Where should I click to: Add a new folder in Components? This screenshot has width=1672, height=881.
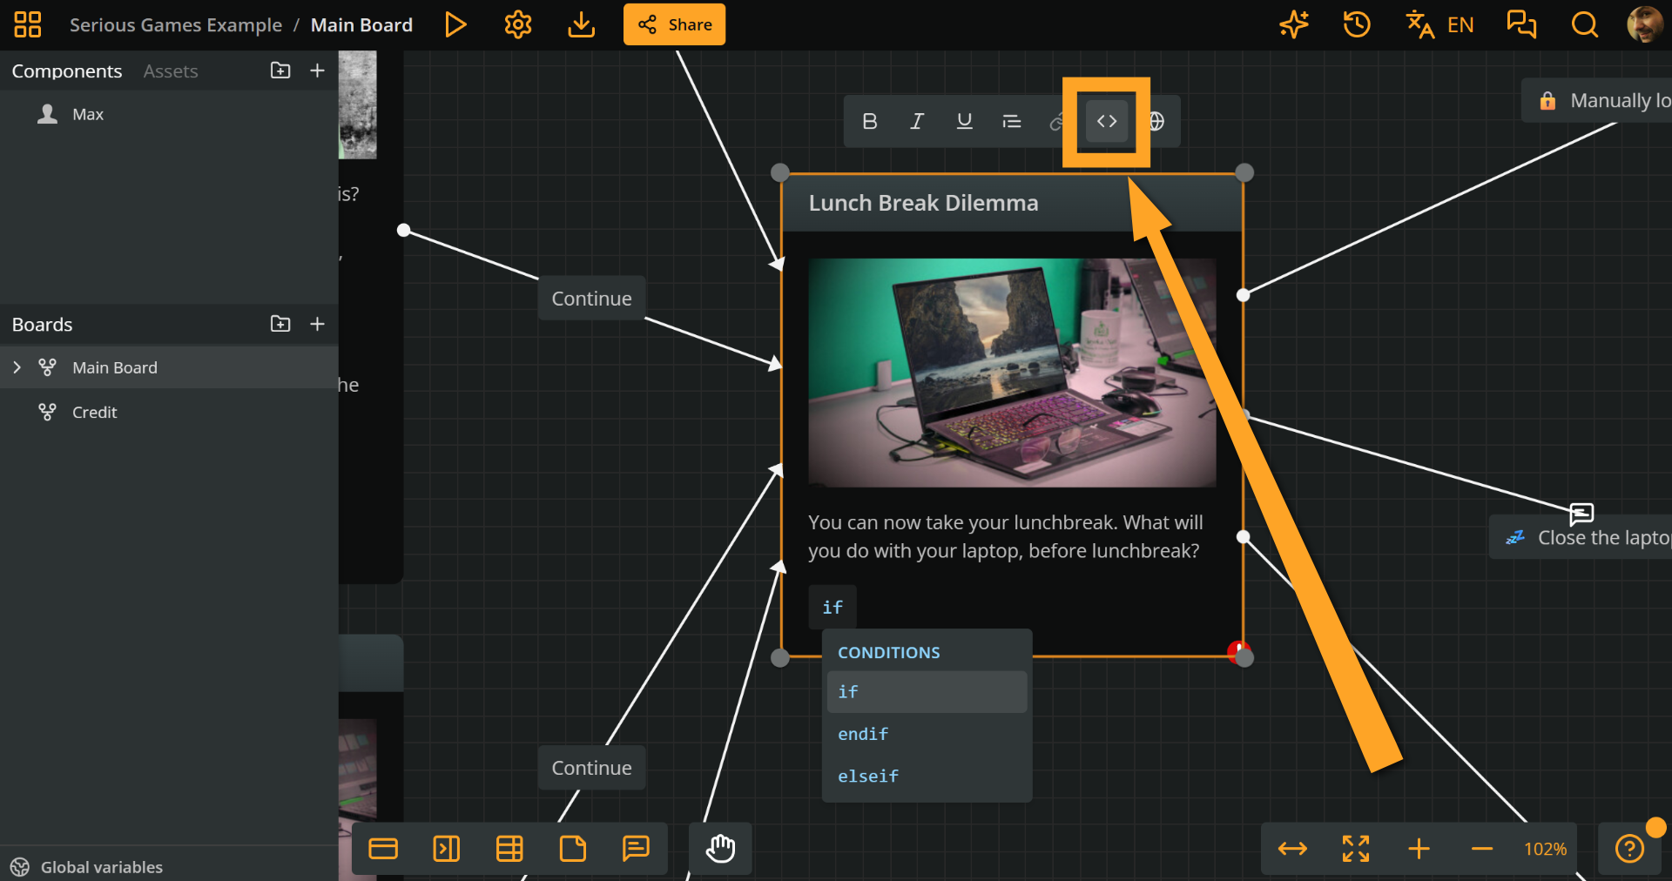(280, 71)
